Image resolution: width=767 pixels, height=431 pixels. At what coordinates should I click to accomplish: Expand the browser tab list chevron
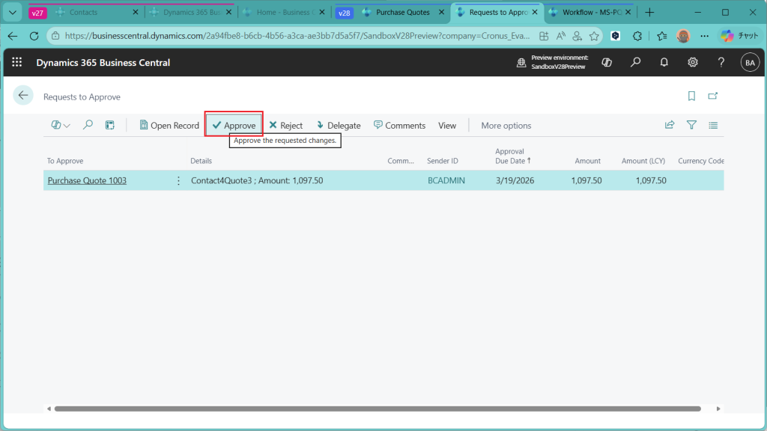12,13
